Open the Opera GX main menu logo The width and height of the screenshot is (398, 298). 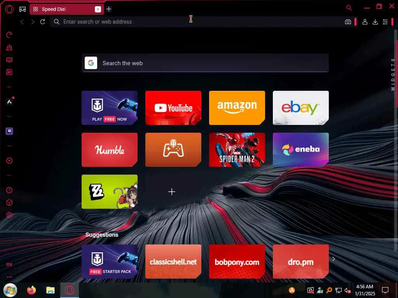click(9, 9)
